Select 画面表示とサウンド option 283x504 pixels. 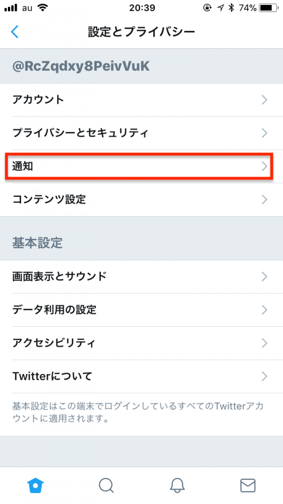click(141, 277)
